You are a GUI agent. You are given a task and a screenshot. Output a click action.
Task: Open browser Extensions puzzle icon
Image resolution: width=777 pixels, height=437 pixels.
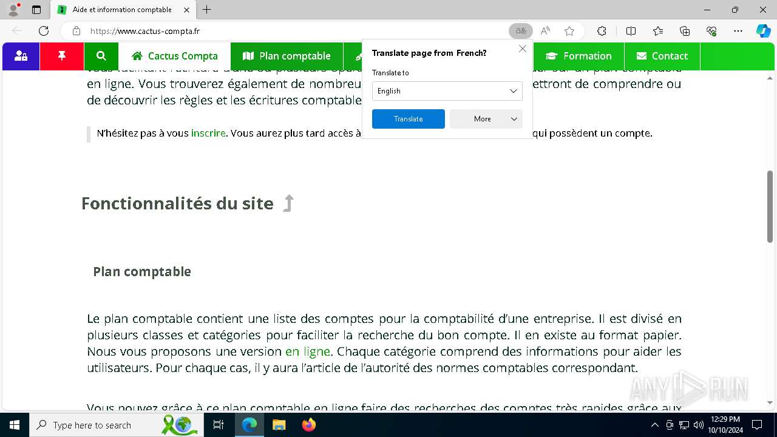[x=602, y=31]
